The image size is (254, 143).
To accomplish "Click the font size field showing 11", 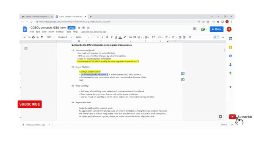I will [98, 37].
